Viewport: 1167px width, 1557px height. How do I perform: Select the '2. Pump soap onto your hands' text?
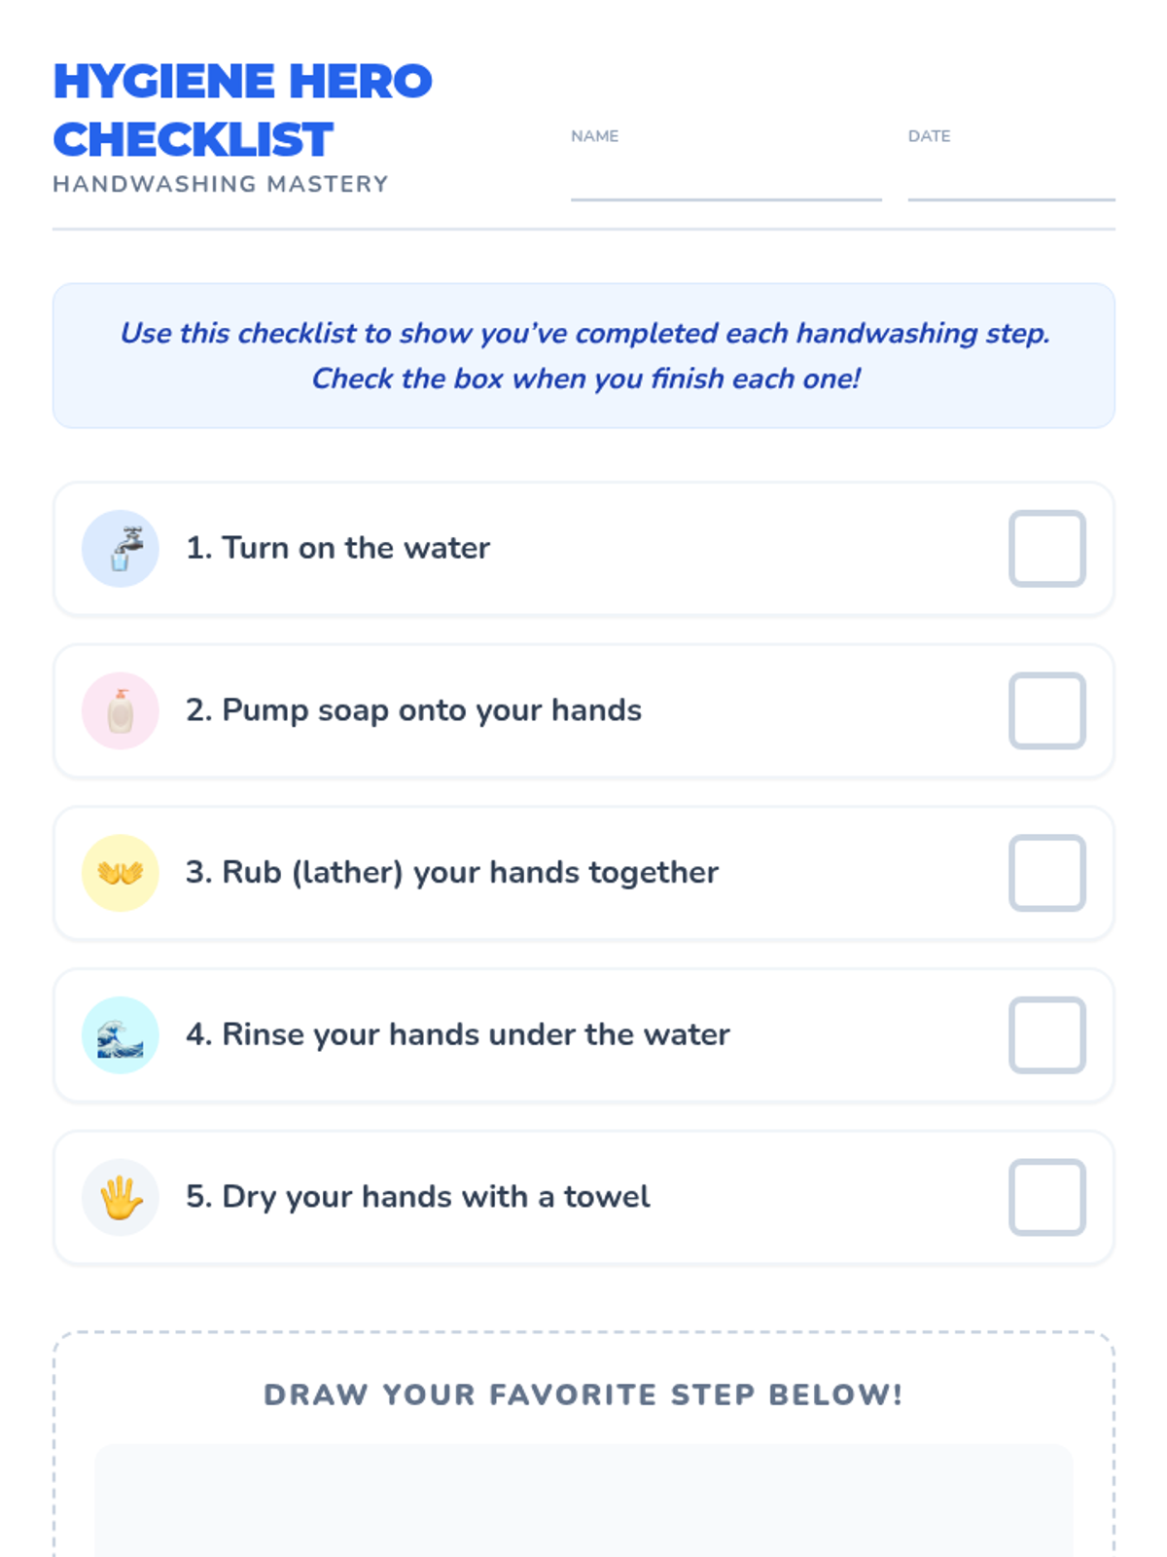pyautogui.click(x=413, y=711)
